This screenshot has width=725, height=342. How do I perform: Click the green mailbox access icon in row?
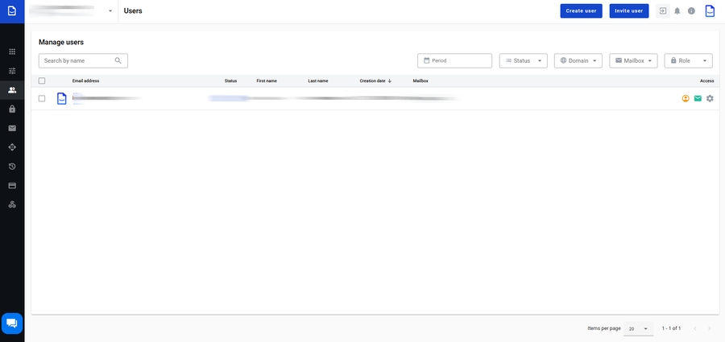tap(698, 98)
